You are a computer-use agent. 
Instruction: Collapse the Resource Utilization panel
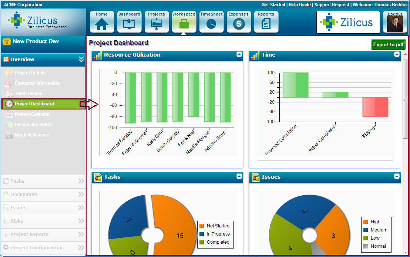point(239,54)
